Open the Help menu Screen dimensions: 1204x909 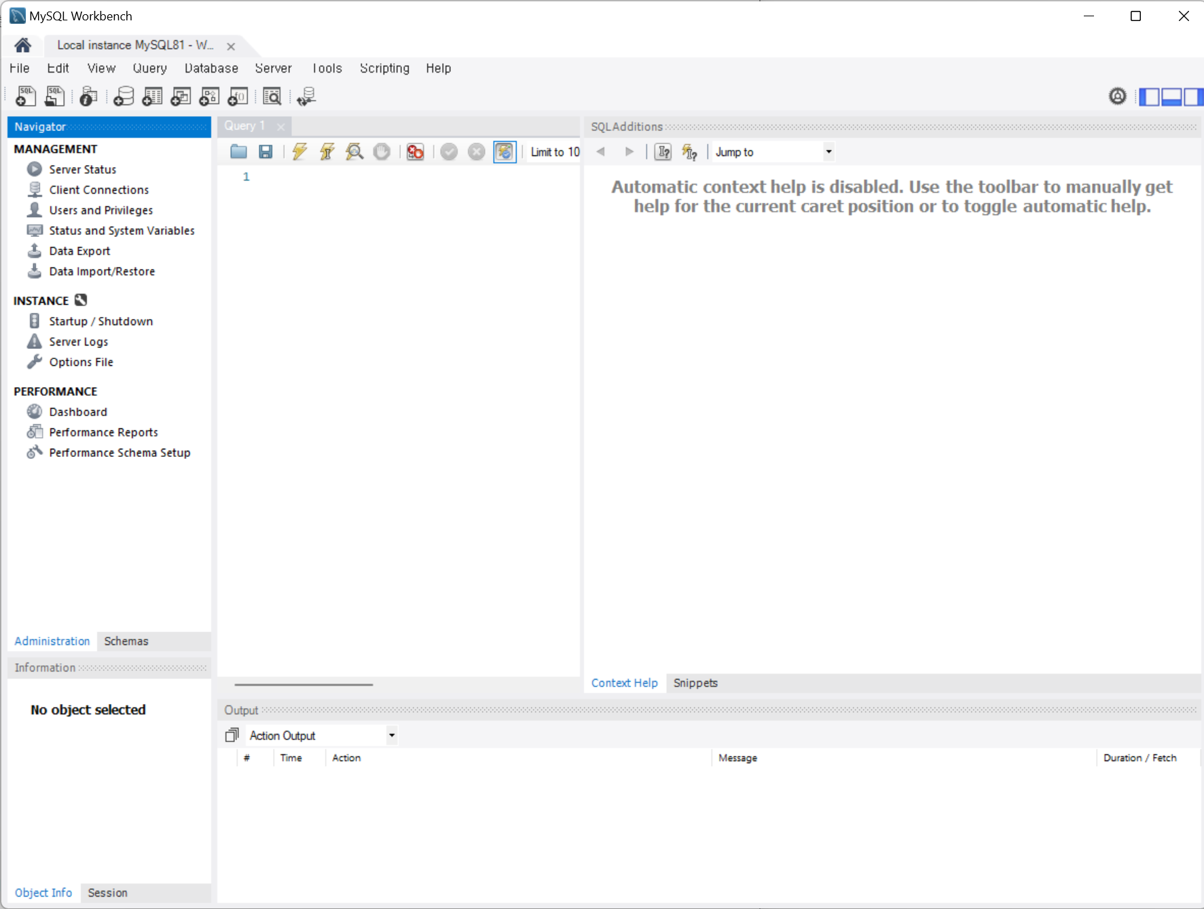[x=438, y=68]
